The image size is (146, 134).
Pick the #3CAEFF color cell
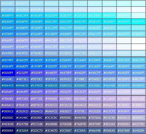(51, 34)
